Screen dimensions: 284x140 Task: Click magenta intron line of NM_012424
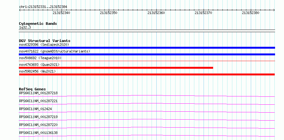tap(147, 111)
